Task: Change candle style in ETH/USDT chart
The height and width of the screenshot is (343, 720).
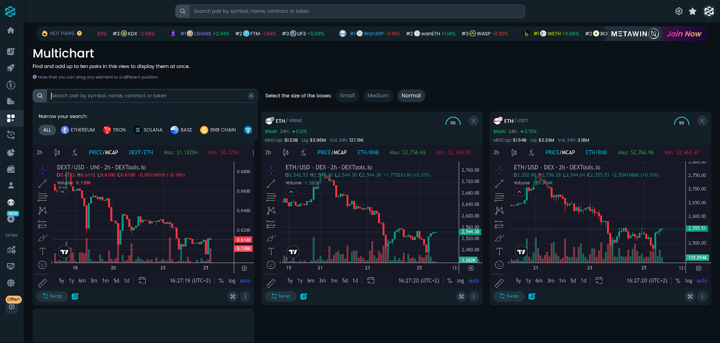Action: (x=514, y=153)
